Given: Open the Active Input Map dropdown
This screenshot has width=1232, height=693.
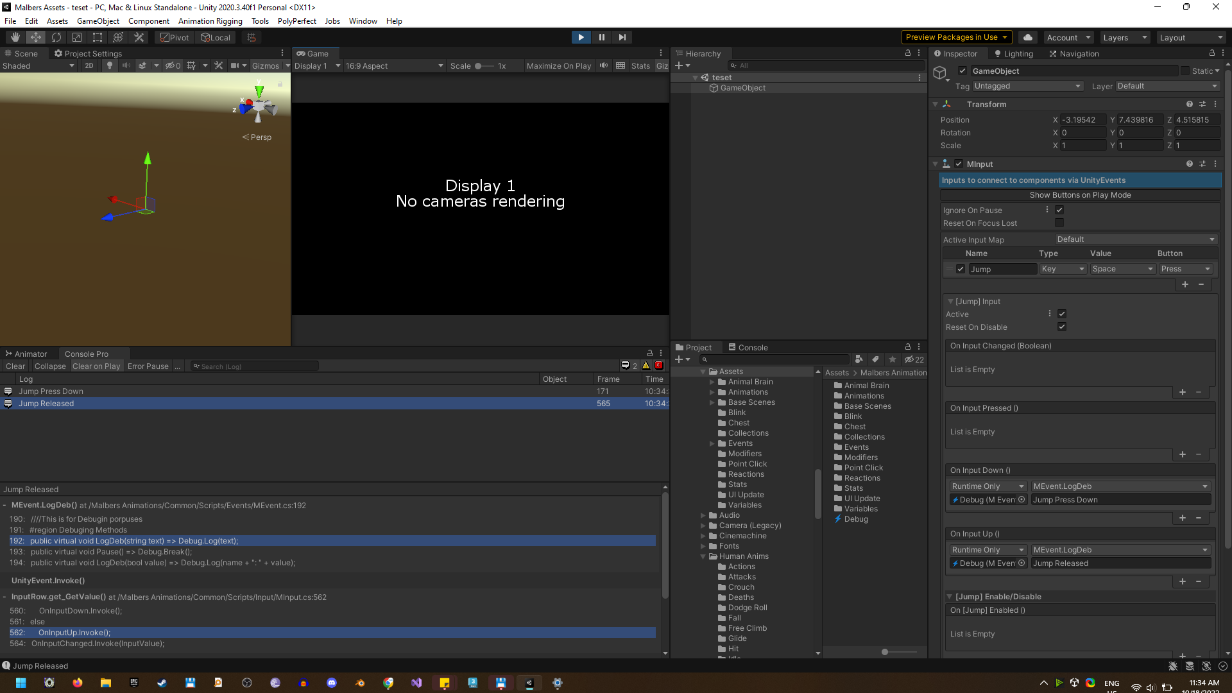Looking at the screenshot, I should tap(1135, 239).
